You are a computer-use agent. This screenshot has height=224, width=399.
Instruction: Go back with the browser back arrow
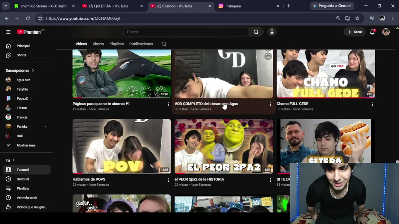7,18
